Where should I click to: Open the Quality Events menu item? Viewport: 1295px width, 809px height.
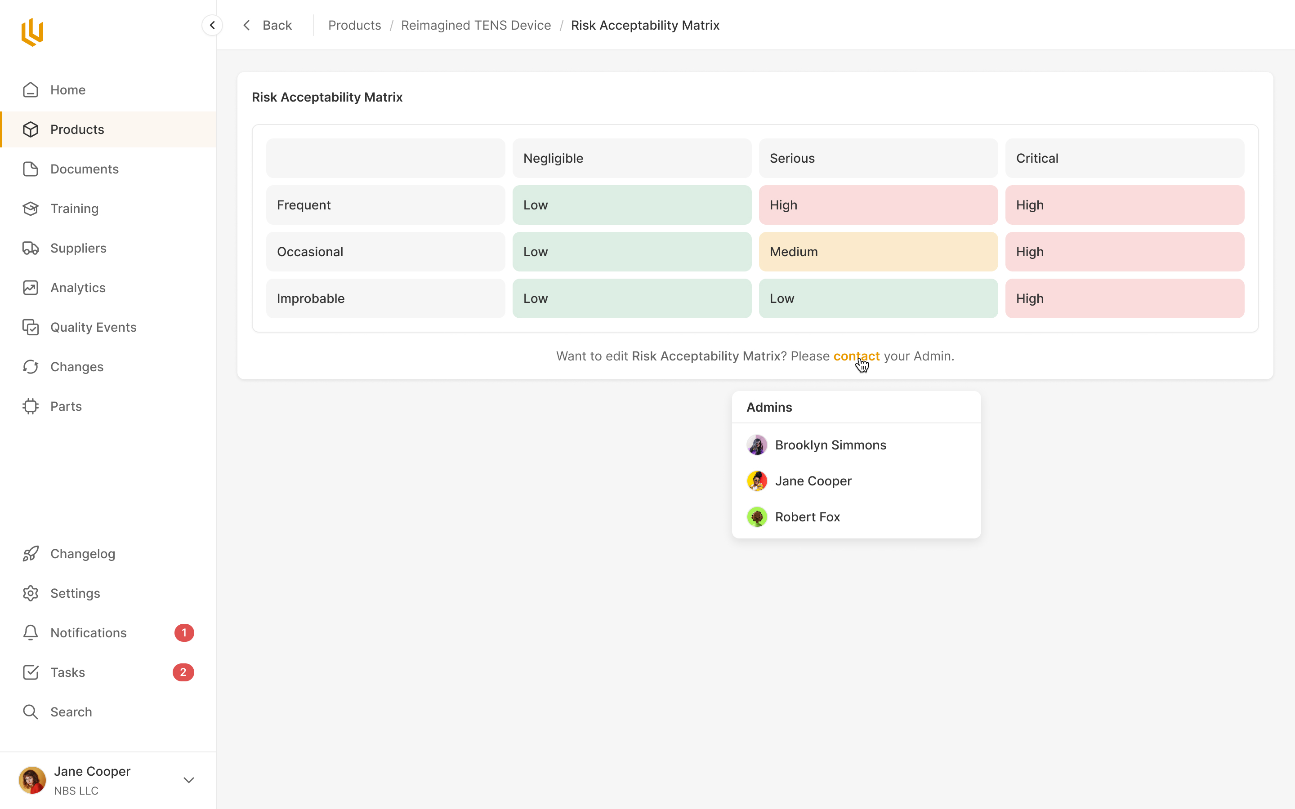108,328
